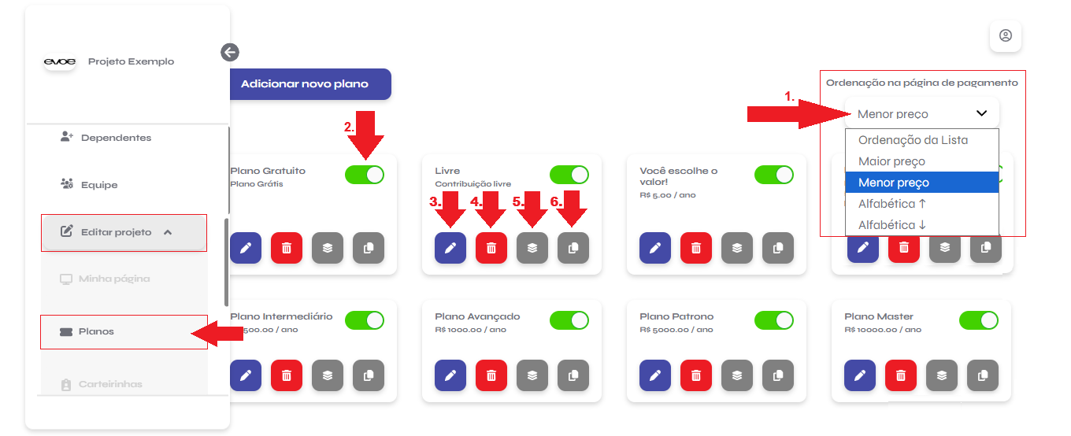This screenshot has width=1071, height=436.
Task: Switch off the Plano Master toggle
Action: 979,320
